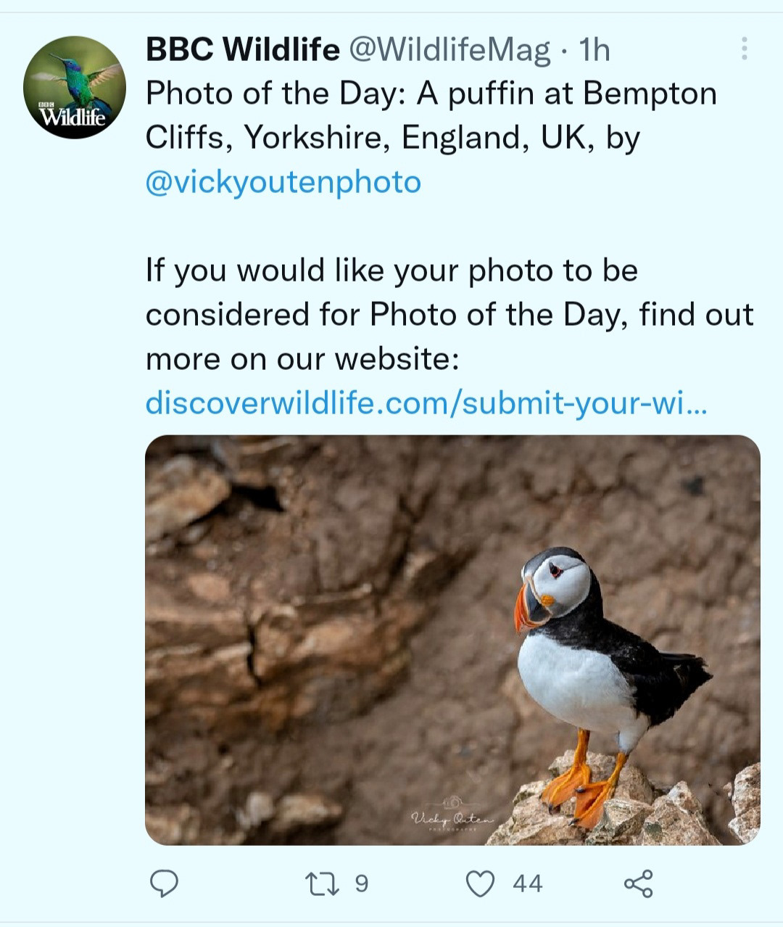
Task: Click the "If you would like your photo" line
Action: pos(391,271)
